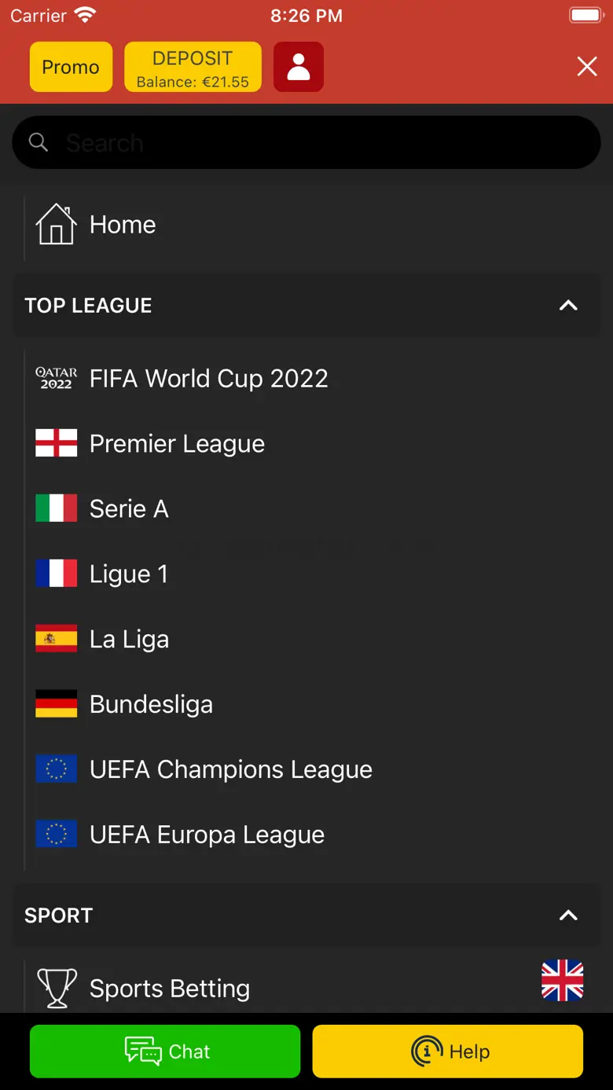Open UEFA Europa League entry

coord(207,835)
